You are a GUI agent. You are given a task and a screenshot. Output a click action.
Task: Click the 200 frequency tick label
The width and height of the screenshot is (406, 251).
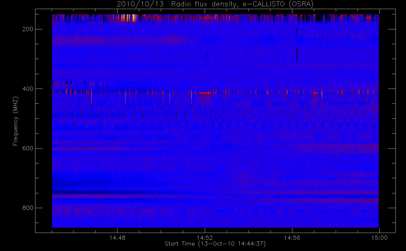point(28,29)
